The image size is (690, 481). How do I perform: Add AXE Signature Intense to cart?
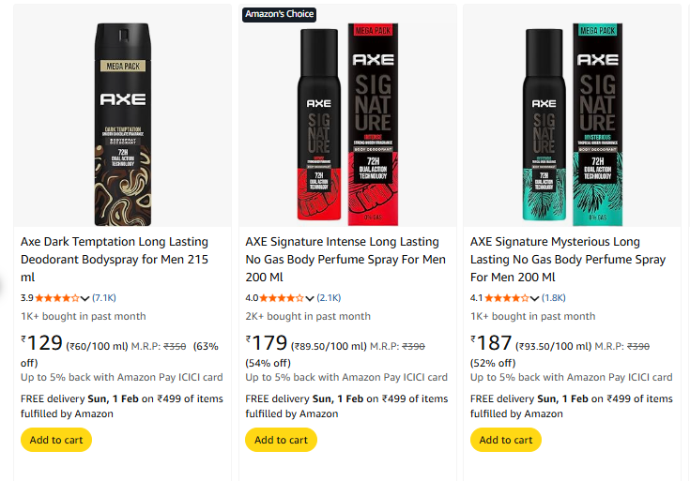coord(281,440)
